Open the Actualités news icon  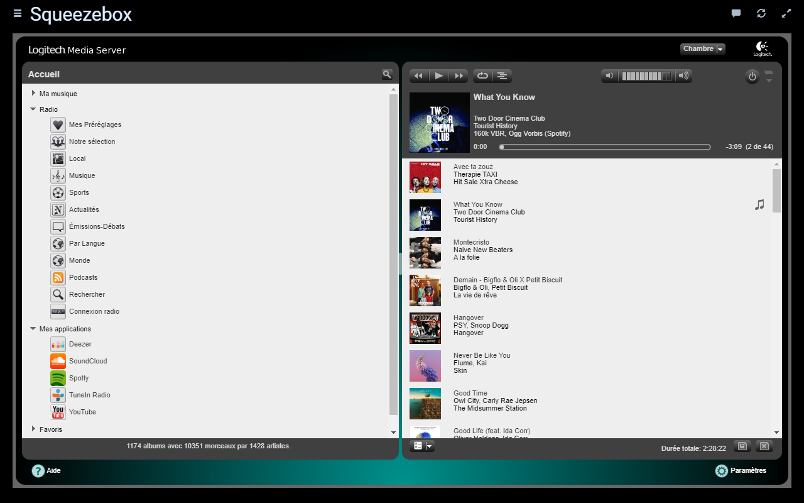point(58,209)
